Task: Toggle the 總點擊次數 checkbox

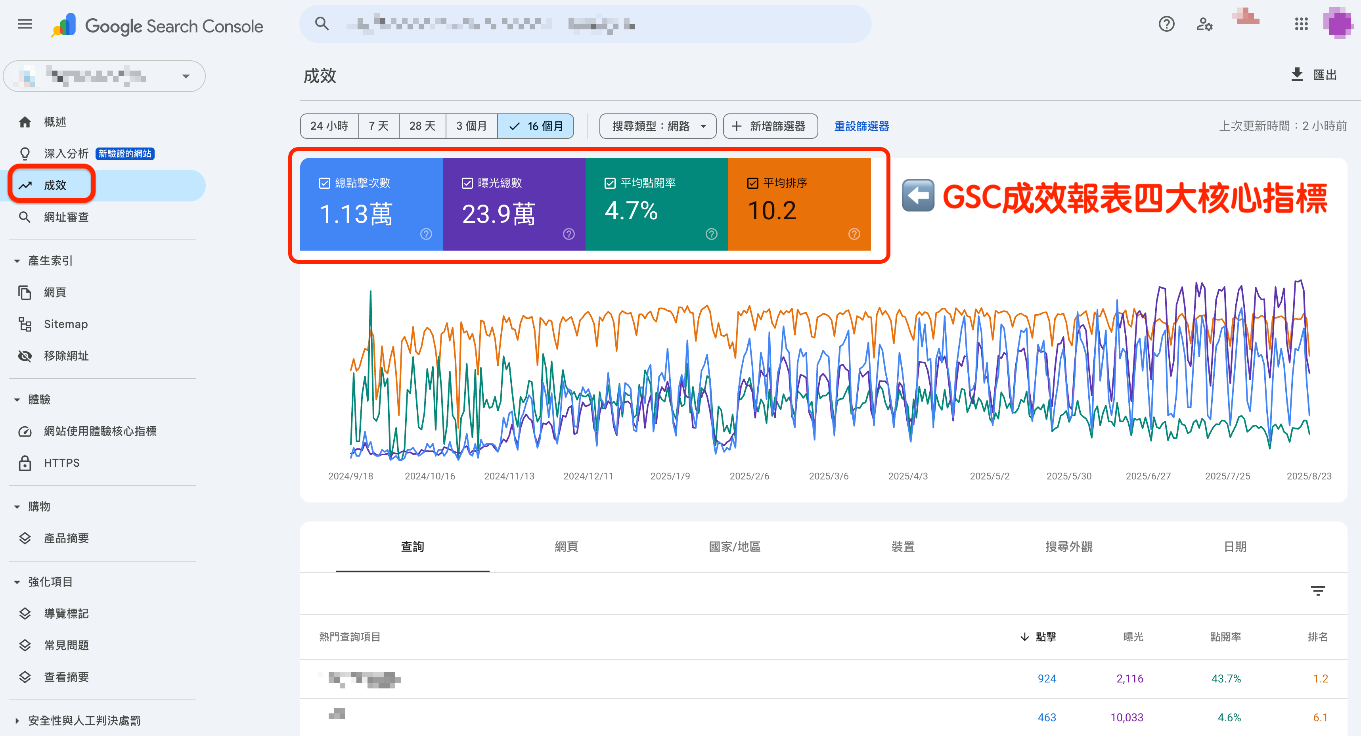Action: point(324,183)
